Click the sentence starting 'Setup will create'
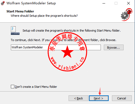The image size is (135, 104). [x=72, y=31]
